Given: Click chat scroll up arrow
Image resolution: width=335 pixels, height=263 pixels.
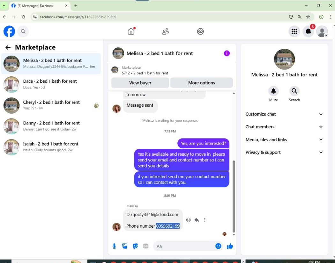Looking at the screenshot, I should [234, 93].
